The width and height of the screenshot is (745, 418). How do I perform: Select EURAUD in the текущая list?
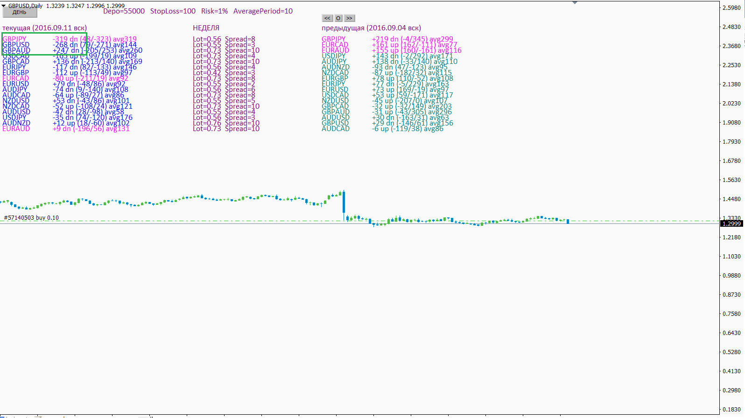click(x=16, y=129)
